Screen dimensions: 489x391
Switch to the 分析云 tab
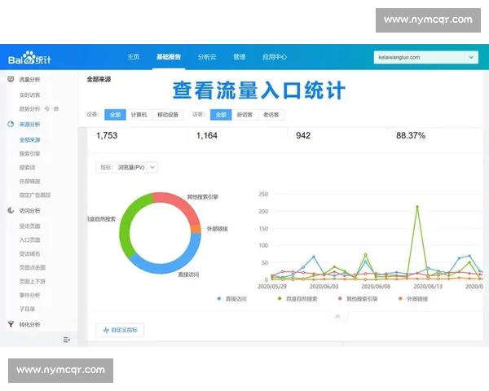point(207,57)
